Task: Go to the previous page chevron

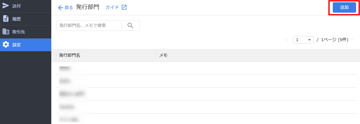Action: (x=287, y=40)
